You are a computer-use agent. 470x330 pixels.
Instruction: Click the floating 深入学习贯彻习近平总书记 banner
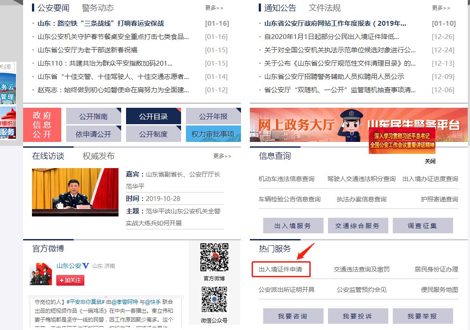pos(402,141)
